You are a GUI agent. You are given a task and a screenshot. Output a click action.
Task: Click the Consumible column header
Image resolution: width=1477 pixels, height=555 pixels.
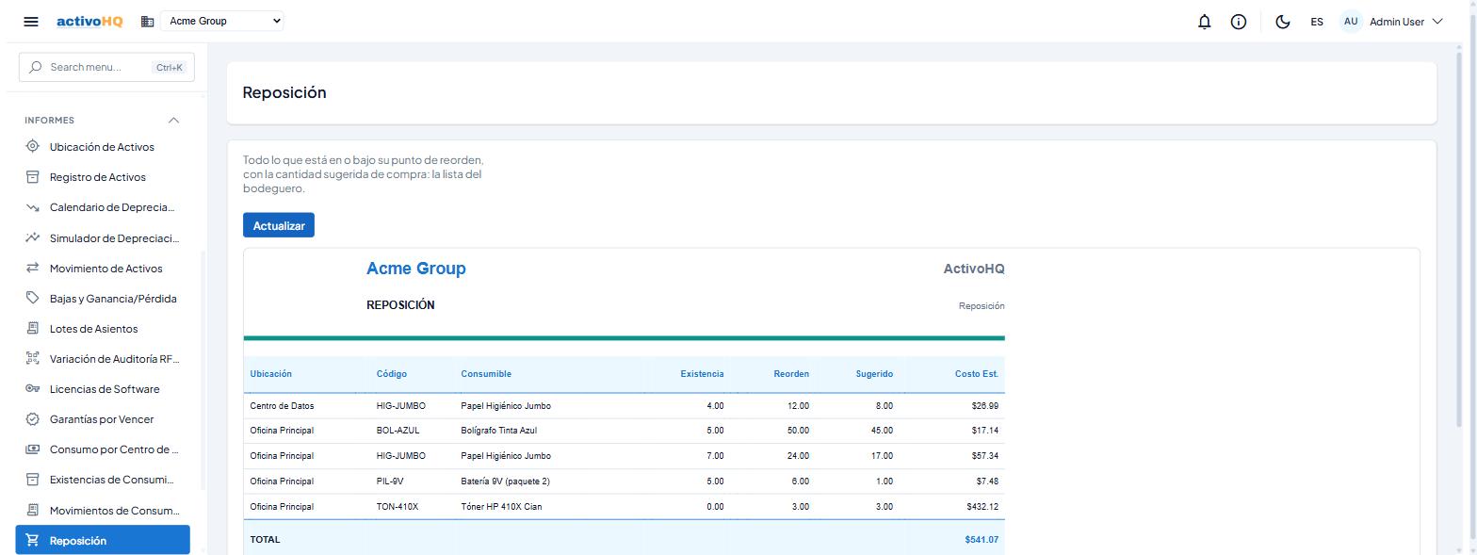486,374
